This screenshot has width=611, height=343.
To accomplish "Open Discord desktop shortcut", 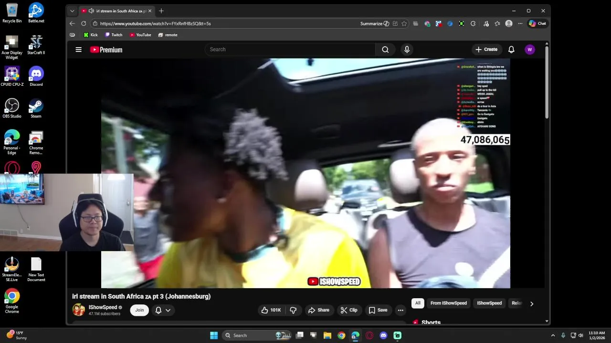I will (36, 76).
